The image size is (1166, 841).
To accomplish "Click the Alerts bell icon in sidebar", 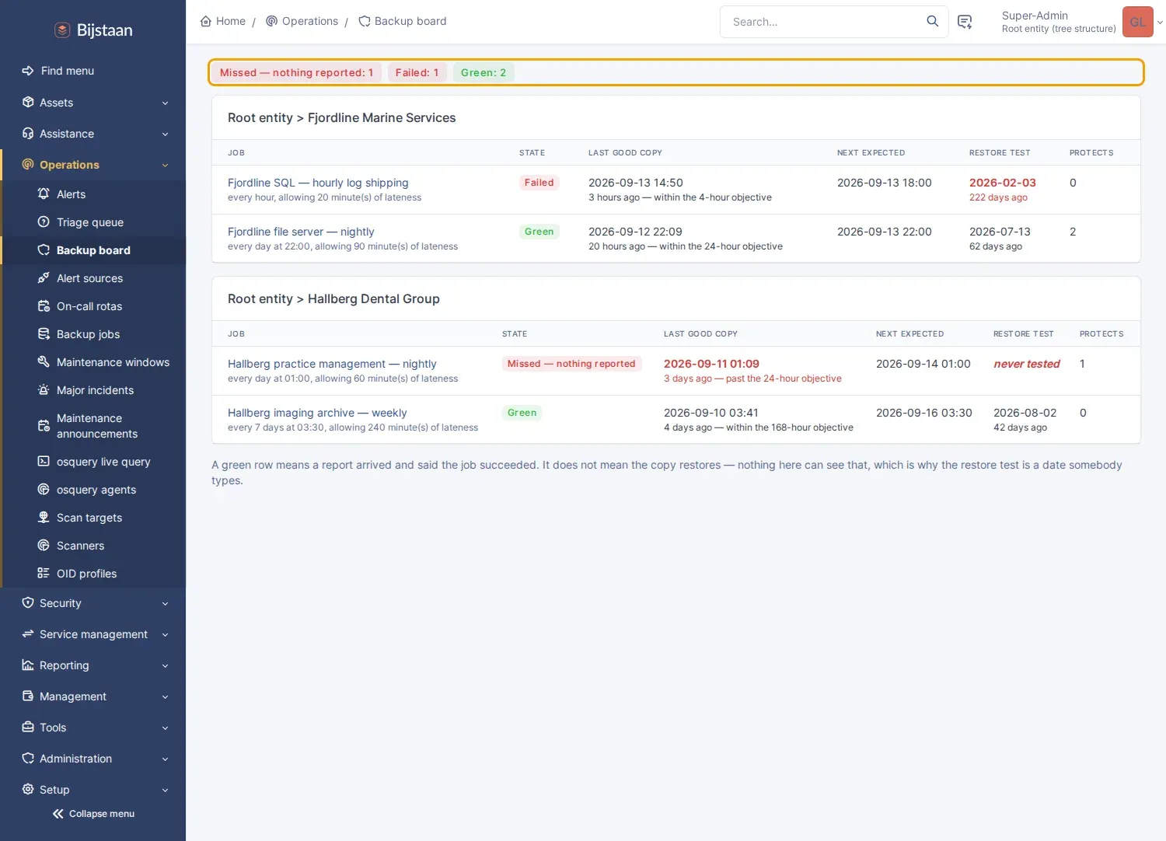I will [44, 194].
